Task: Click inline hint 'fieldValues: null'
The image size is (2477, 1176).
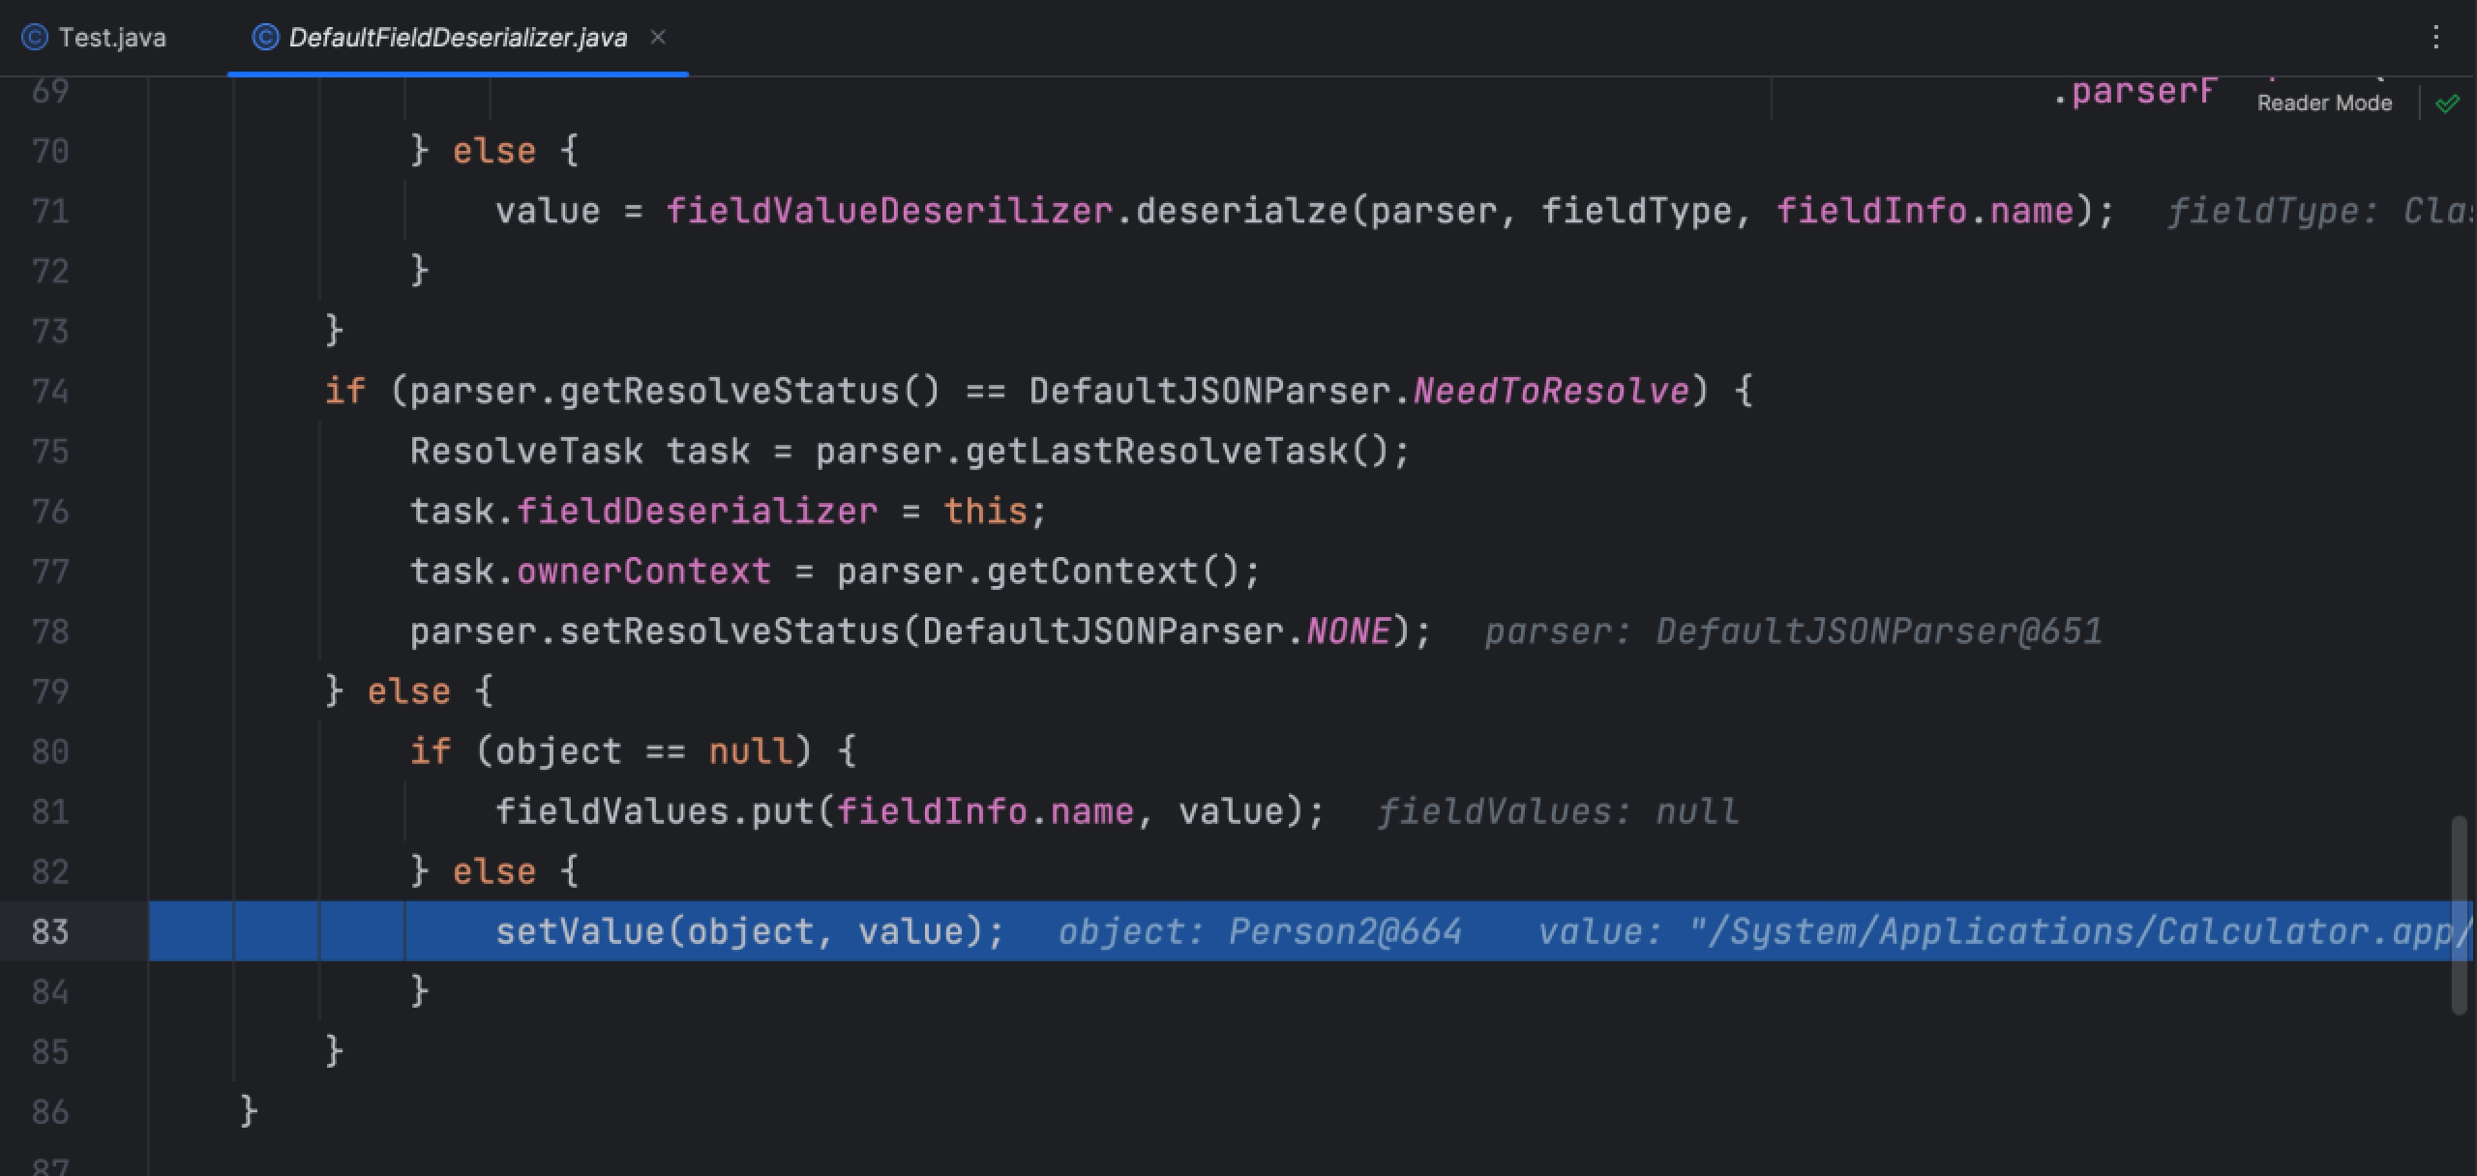Action: (x=1558, y=811)
